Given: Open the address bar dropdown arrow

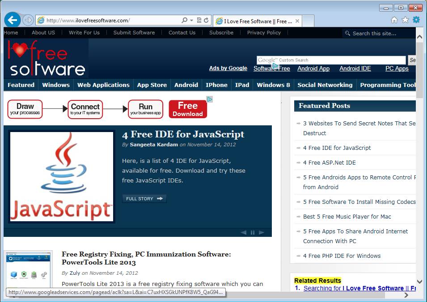Looking at the screenshot, I should click(x=192, y=21).
